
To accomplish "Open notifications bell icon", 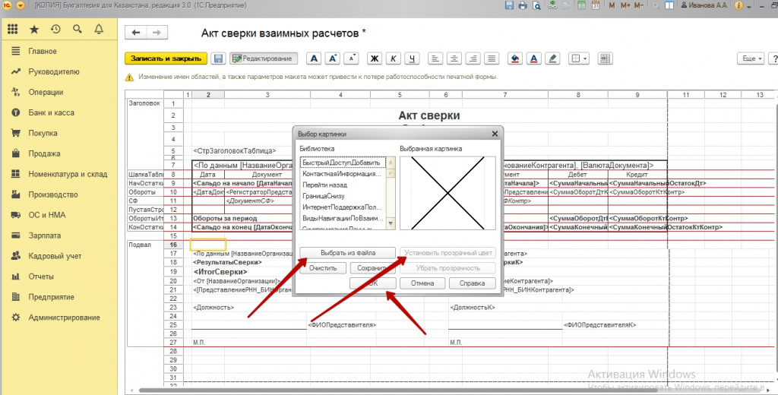I will [x=99, y=30].
